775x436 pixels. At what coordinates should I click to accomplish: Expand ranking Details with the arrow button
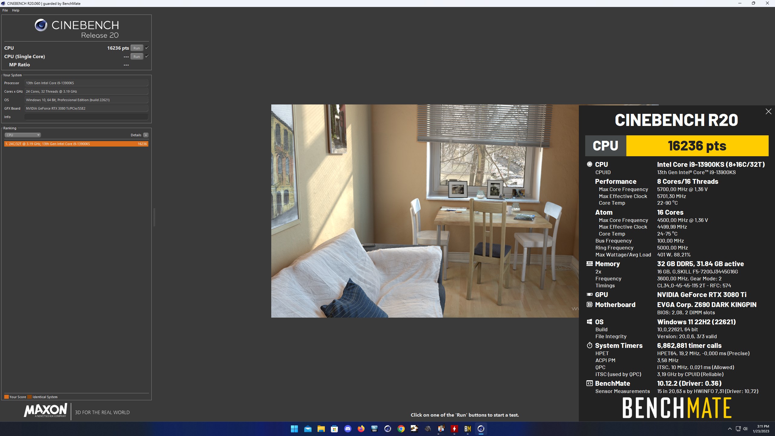tap(146, 135)
